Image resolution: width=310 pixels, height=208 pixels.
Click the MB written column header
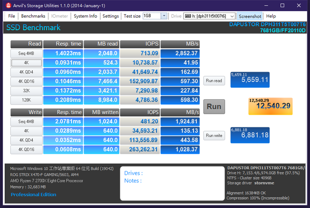tap(102, 112)
